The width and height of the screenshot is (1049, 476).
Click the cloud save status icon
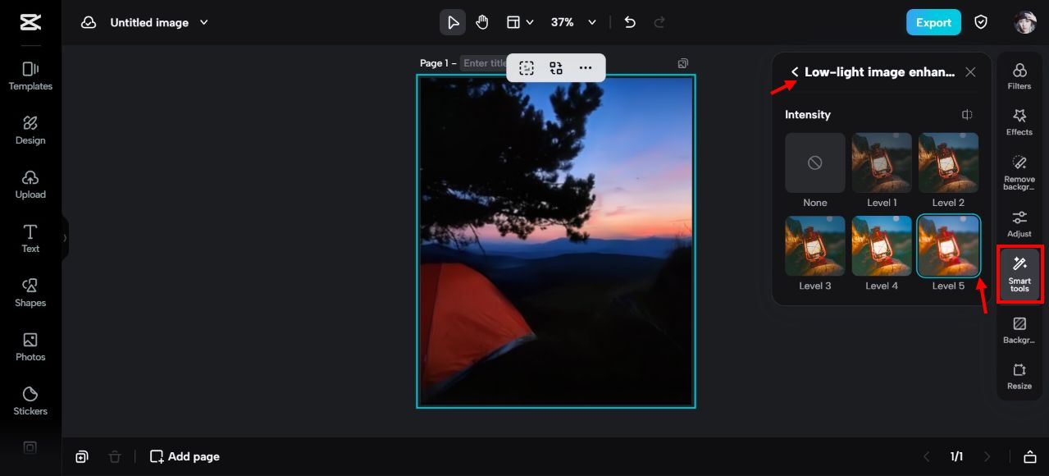89,23
